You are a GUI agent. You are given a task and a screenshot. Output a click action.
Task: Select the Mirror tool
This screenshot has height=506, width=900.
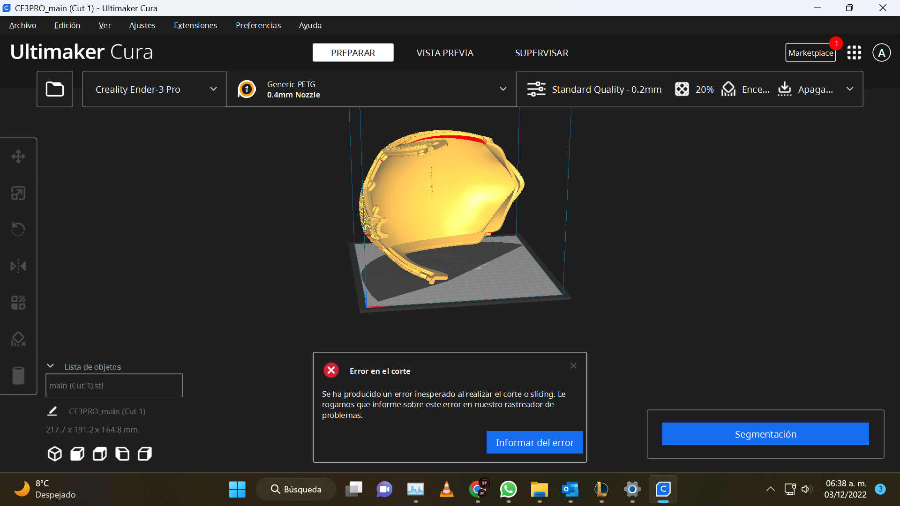18,266
